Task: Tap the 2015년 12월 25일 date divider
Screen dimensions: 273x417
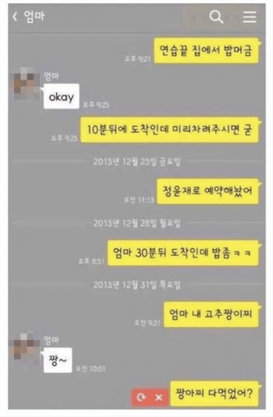Action: (x=137, y=162)
